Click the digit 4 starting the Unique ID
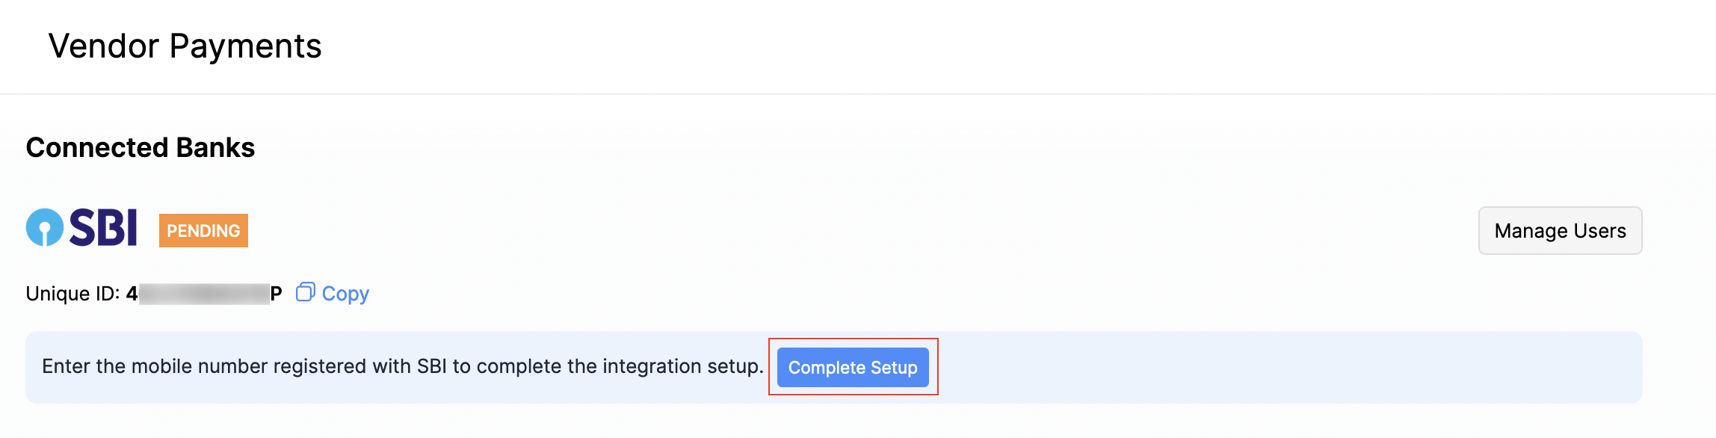Image resolution: width=1716 pixels, height=438 pixels. (132, 294)
